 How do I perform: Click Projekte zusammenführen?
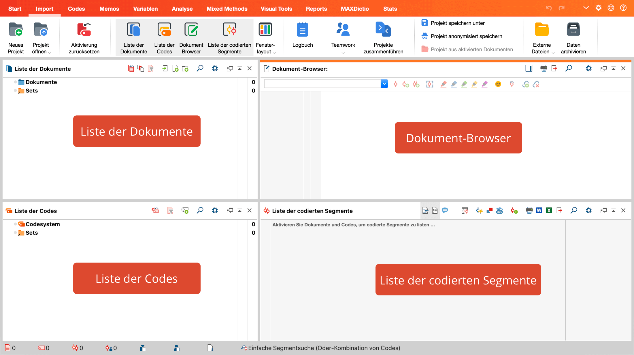click(x=383, y=38)
